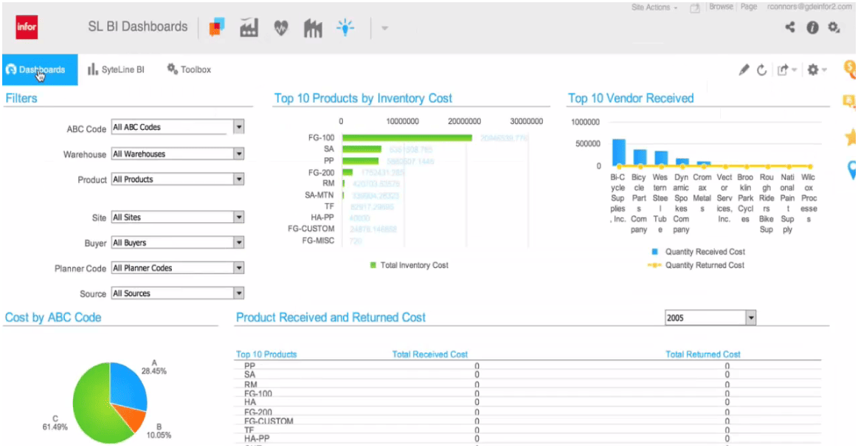Click the share icon in header
This screenshot has width=858, height=448.
tap(789, 27)
